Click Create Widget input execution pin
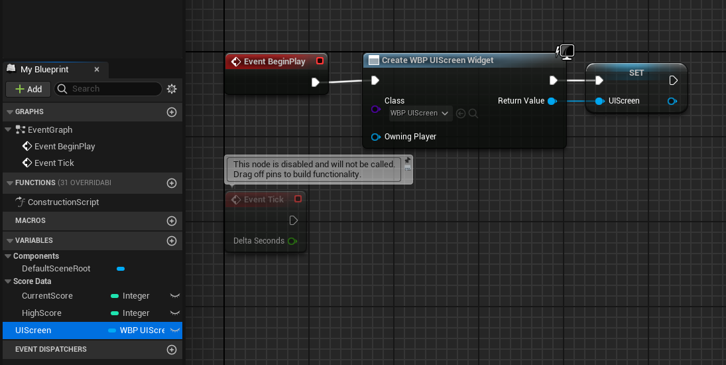 [x=375, y=80]
